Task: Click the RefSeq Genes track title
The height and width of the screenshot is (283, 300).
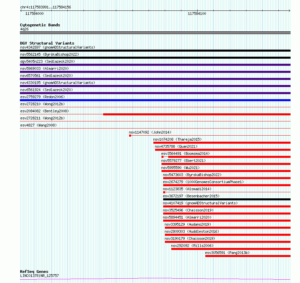Action: (34, 272)
